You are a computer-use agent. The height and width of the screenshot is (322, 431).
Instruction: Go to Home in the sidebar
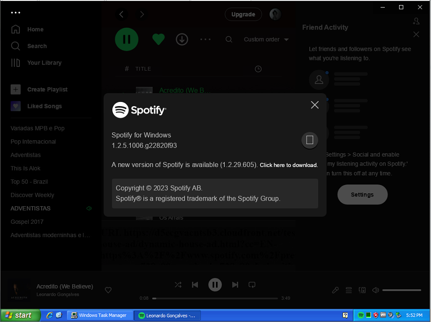[27, 30]
